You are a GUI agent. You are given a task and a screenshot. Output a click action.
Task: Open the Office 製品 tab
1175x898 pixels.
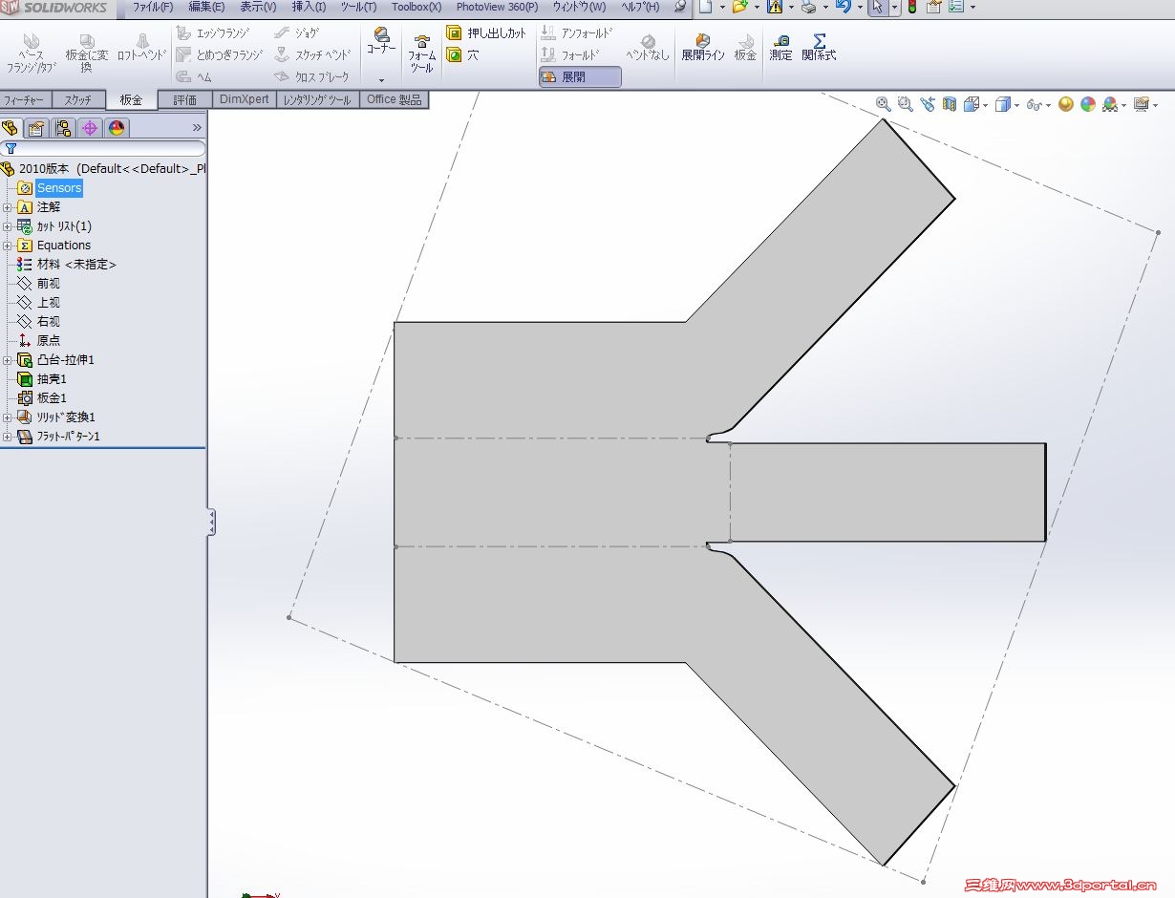coord(394,99)
